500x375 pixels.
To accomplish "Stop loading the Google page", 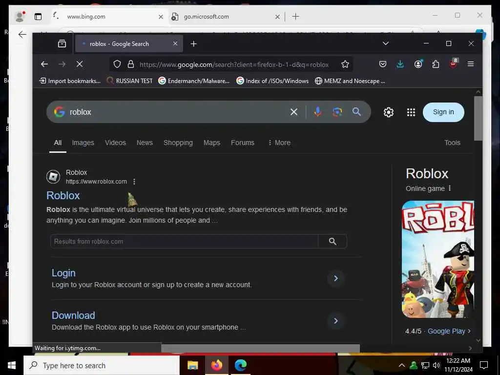I will coord(80,64).
